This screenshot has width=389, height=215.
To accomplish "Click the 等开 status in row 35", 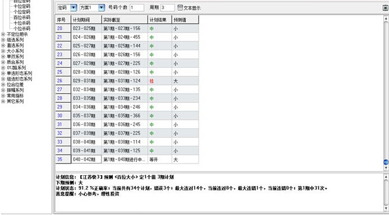I will [x=153, y=160].
